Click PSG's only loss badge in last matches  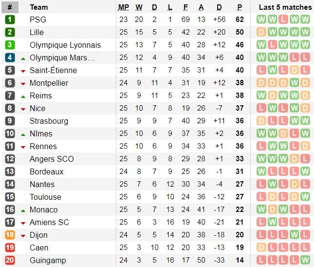point(283,19)
